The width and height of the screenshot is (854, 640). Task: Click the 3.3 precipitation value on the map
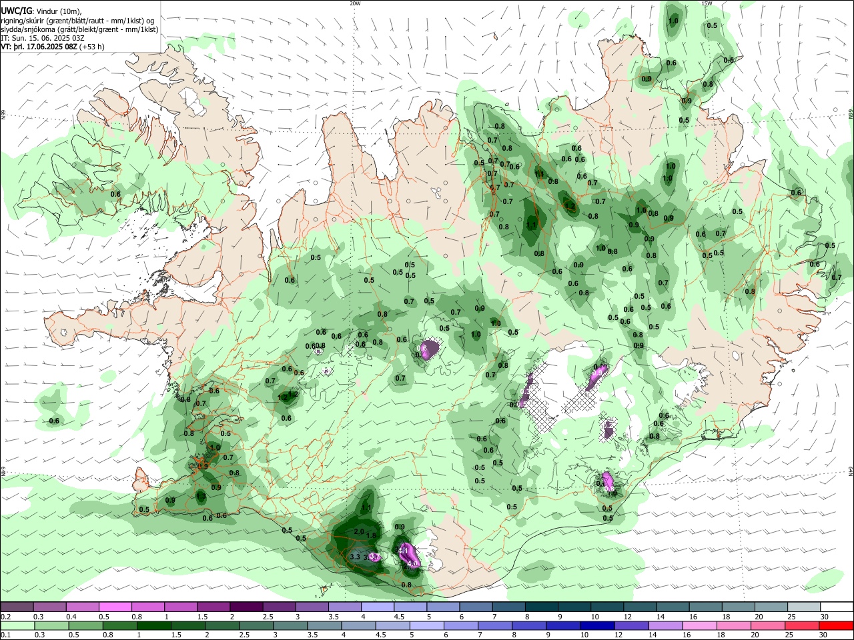tap(355, 557)
